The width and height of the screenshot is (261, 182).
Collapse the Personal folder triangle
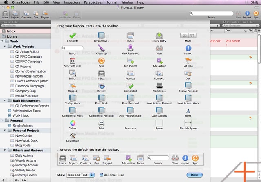(2, 120)
